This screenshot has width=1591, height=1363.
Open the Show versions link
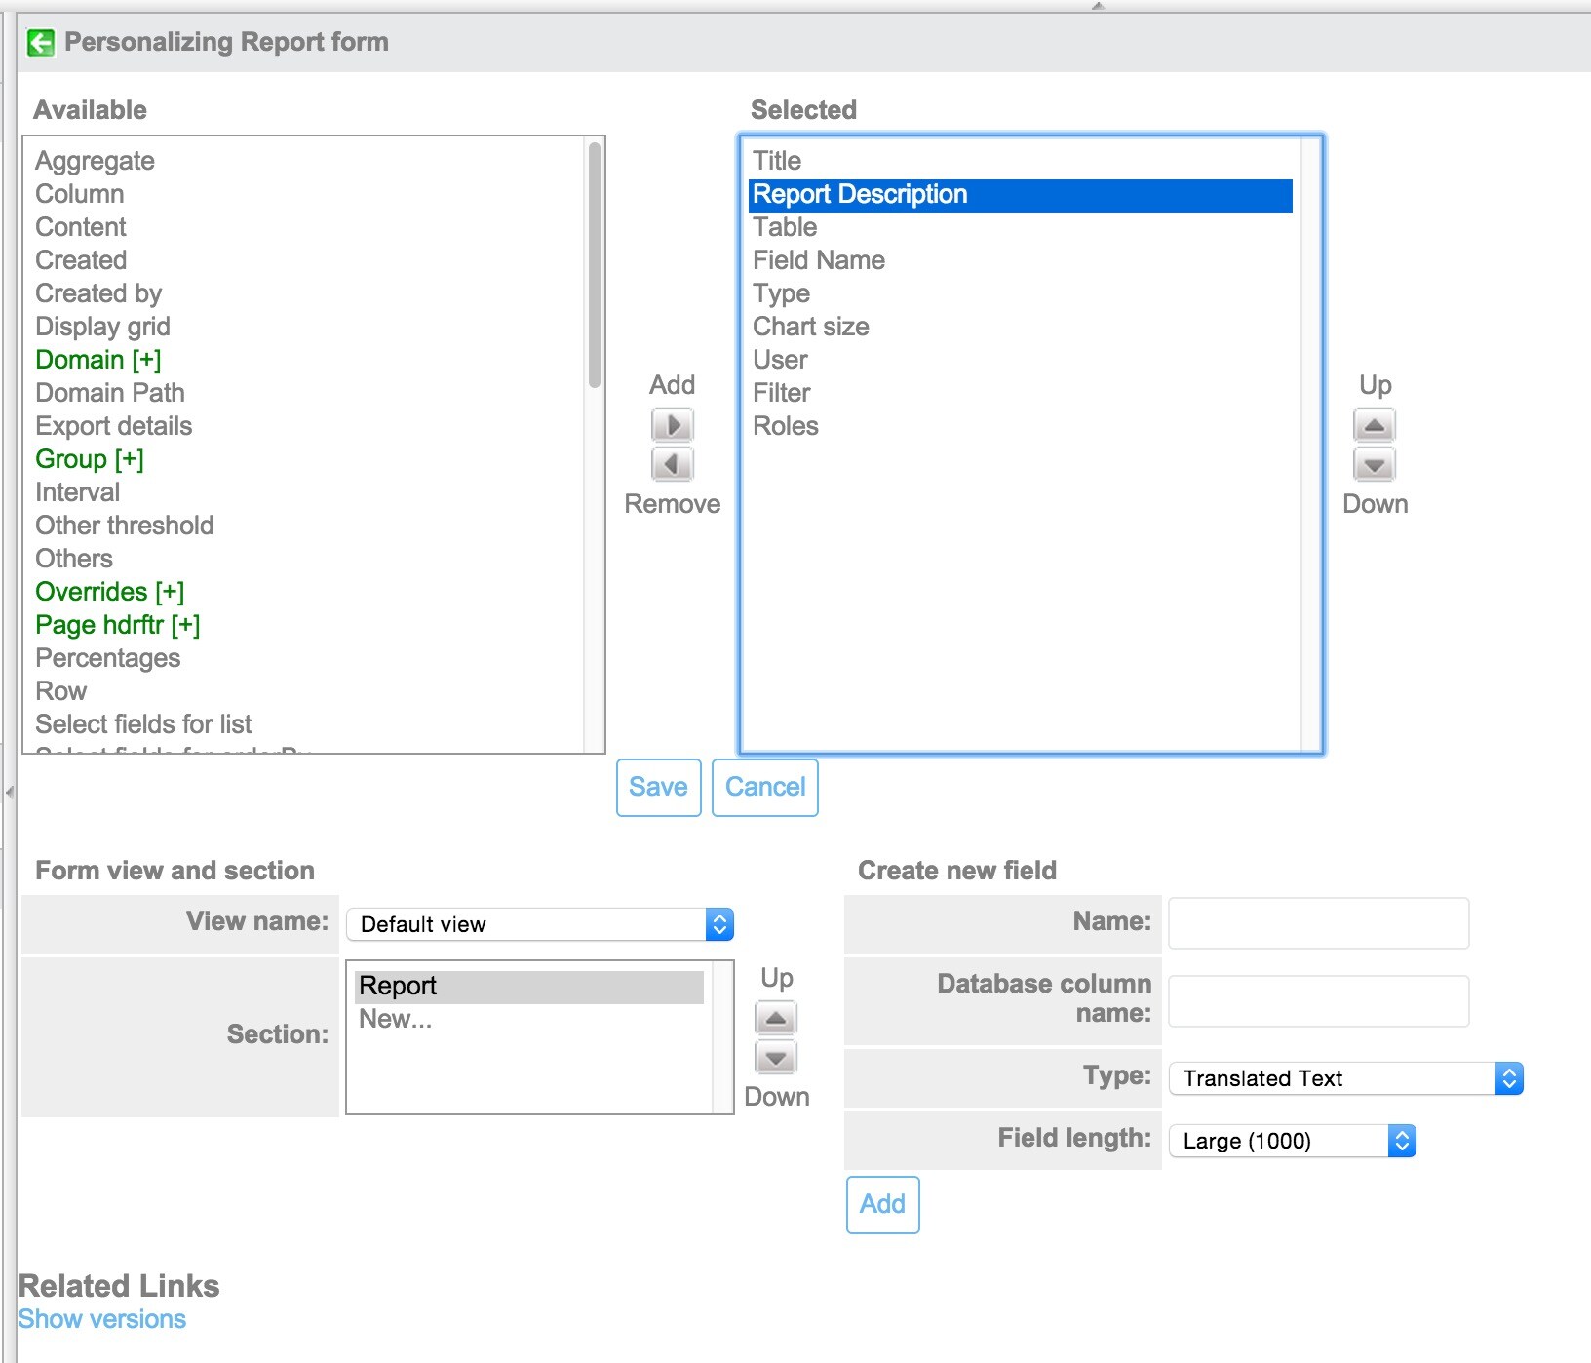point(102,1319)
